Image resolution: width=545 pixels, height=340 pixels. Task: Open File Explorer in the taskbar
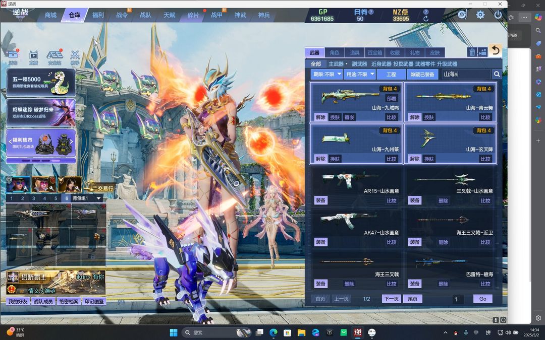pos(301,332)
